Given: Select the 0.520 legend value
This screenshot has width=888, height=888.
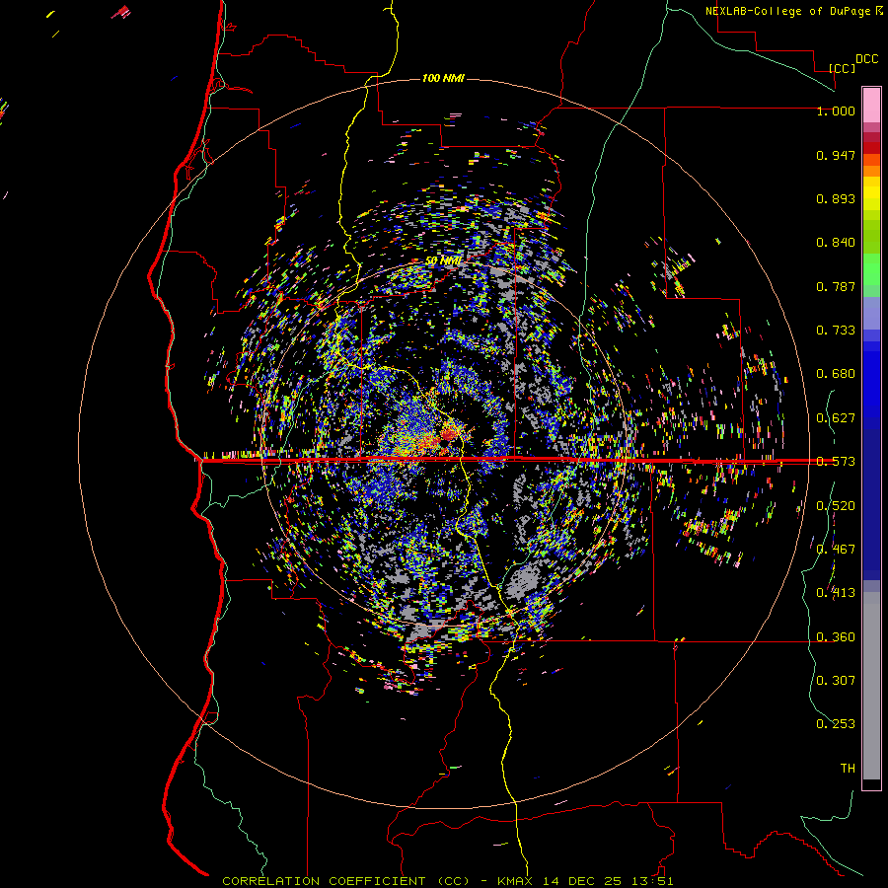Looking at the screenshot, I should click(836, 506).
